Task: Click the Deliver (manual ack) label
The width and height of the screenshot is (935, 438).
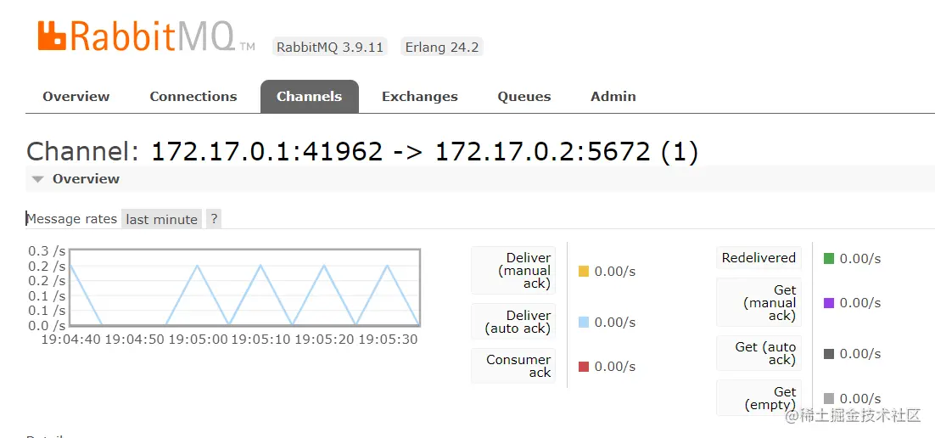Action: (x=513, y=270)
